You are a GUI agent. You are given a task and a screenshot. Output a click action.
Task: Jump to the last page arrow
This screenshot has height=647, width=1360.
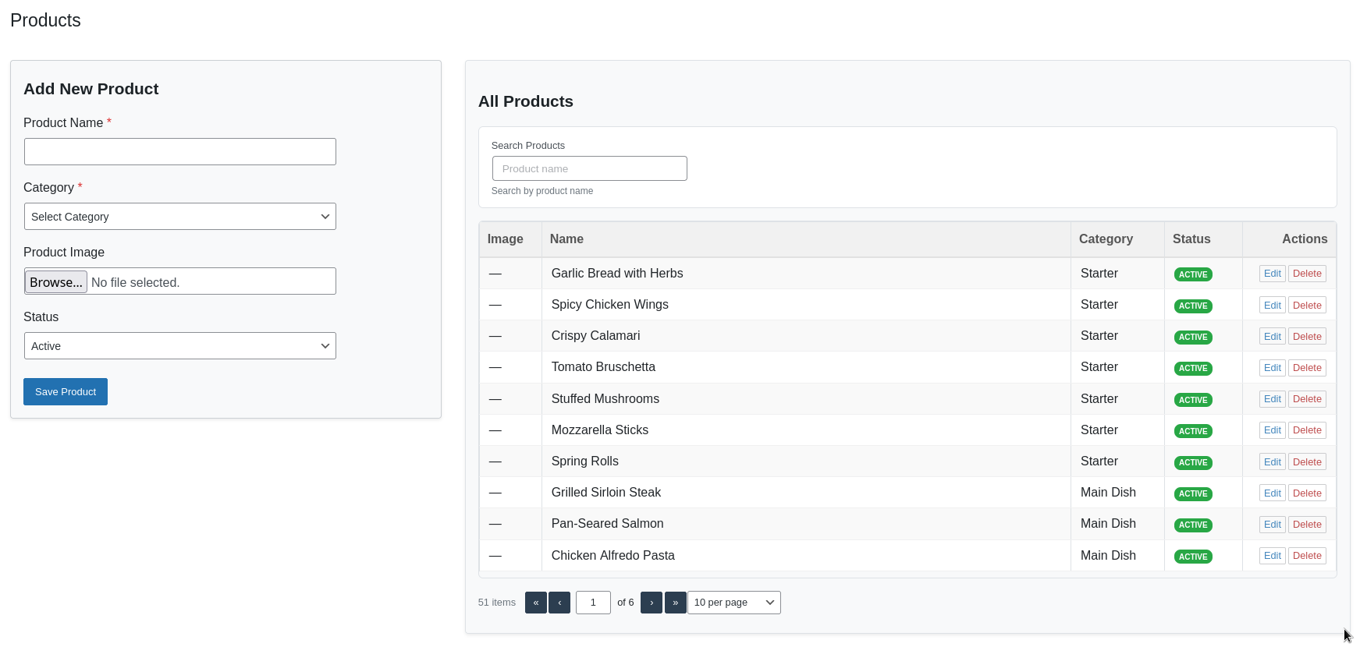tap(675, 603)
